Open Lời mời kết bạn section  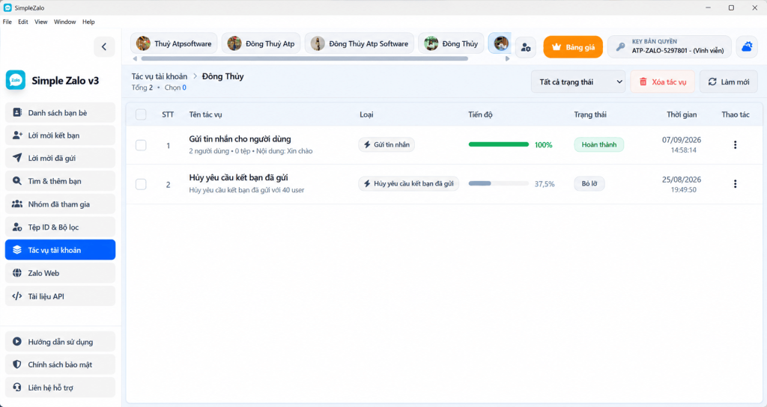(60, 135)
